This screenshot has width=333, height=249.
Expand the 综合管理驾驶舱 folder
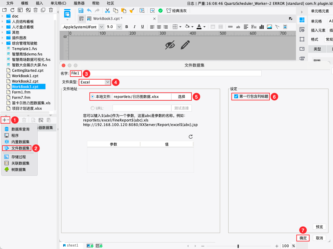click(x=2, y=43)
